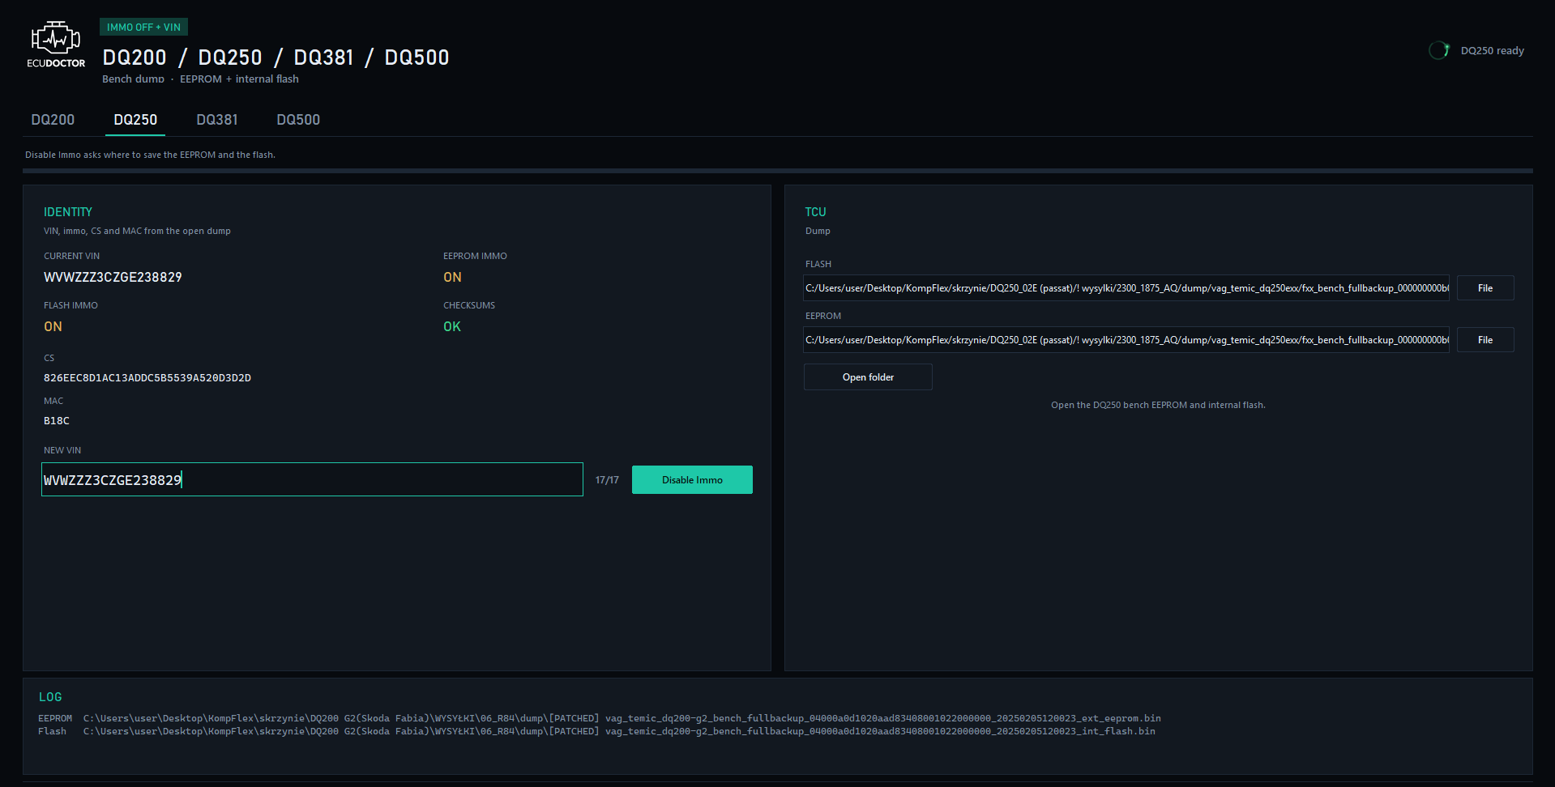1555x787 pixels.
Task: Click the EEPROM file path field
Action: click(1126, 340)
